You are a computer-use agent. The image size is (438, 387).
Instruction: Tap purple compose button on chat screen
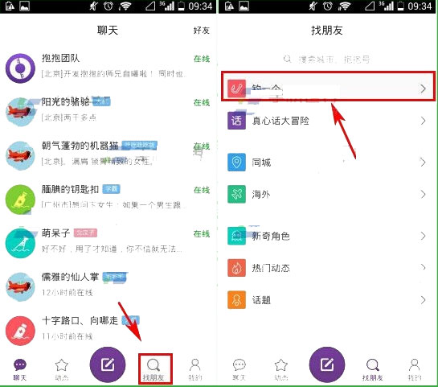point(108,364)
